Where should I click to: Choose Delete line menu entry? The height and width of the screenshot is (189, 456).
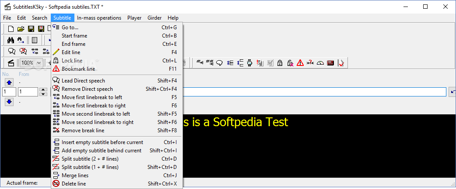point(116,183)
